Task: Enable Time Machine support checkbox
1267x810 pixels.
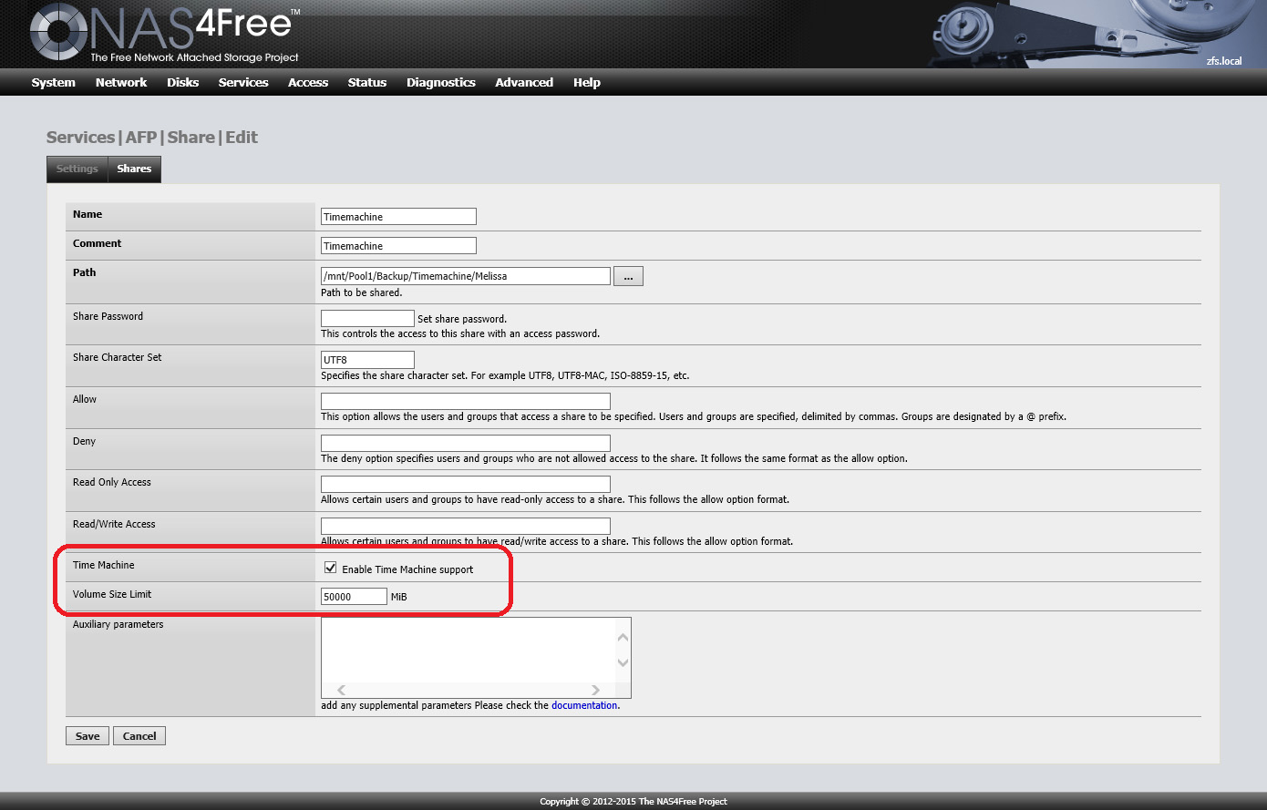Action: (331, 568)
